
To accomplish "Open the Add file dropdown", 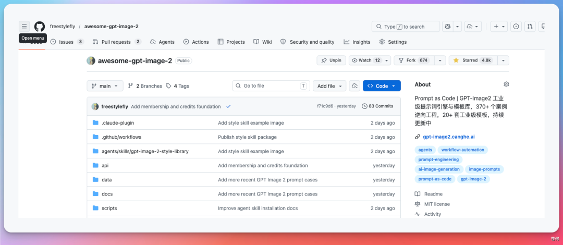I will click(x=329, y=86).
